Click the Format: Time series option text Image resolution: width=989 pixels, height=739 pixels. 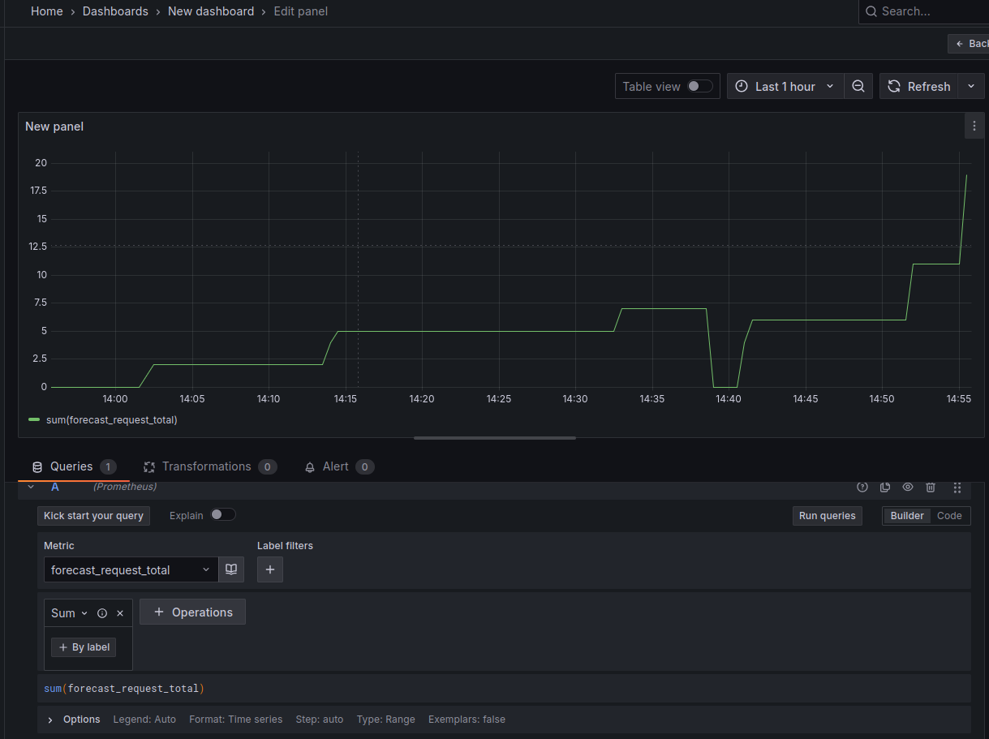click(x=236, y=720)
